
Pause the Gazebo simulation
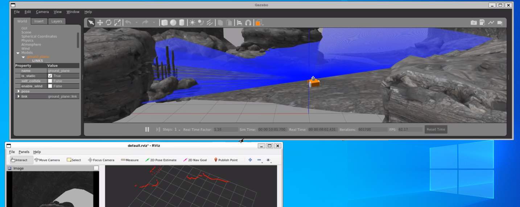pyautogui.click(x=147, y=129)
